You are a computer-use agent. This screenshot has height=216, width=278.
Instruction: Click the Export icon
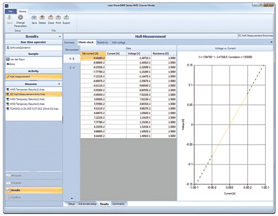[66, 18]
